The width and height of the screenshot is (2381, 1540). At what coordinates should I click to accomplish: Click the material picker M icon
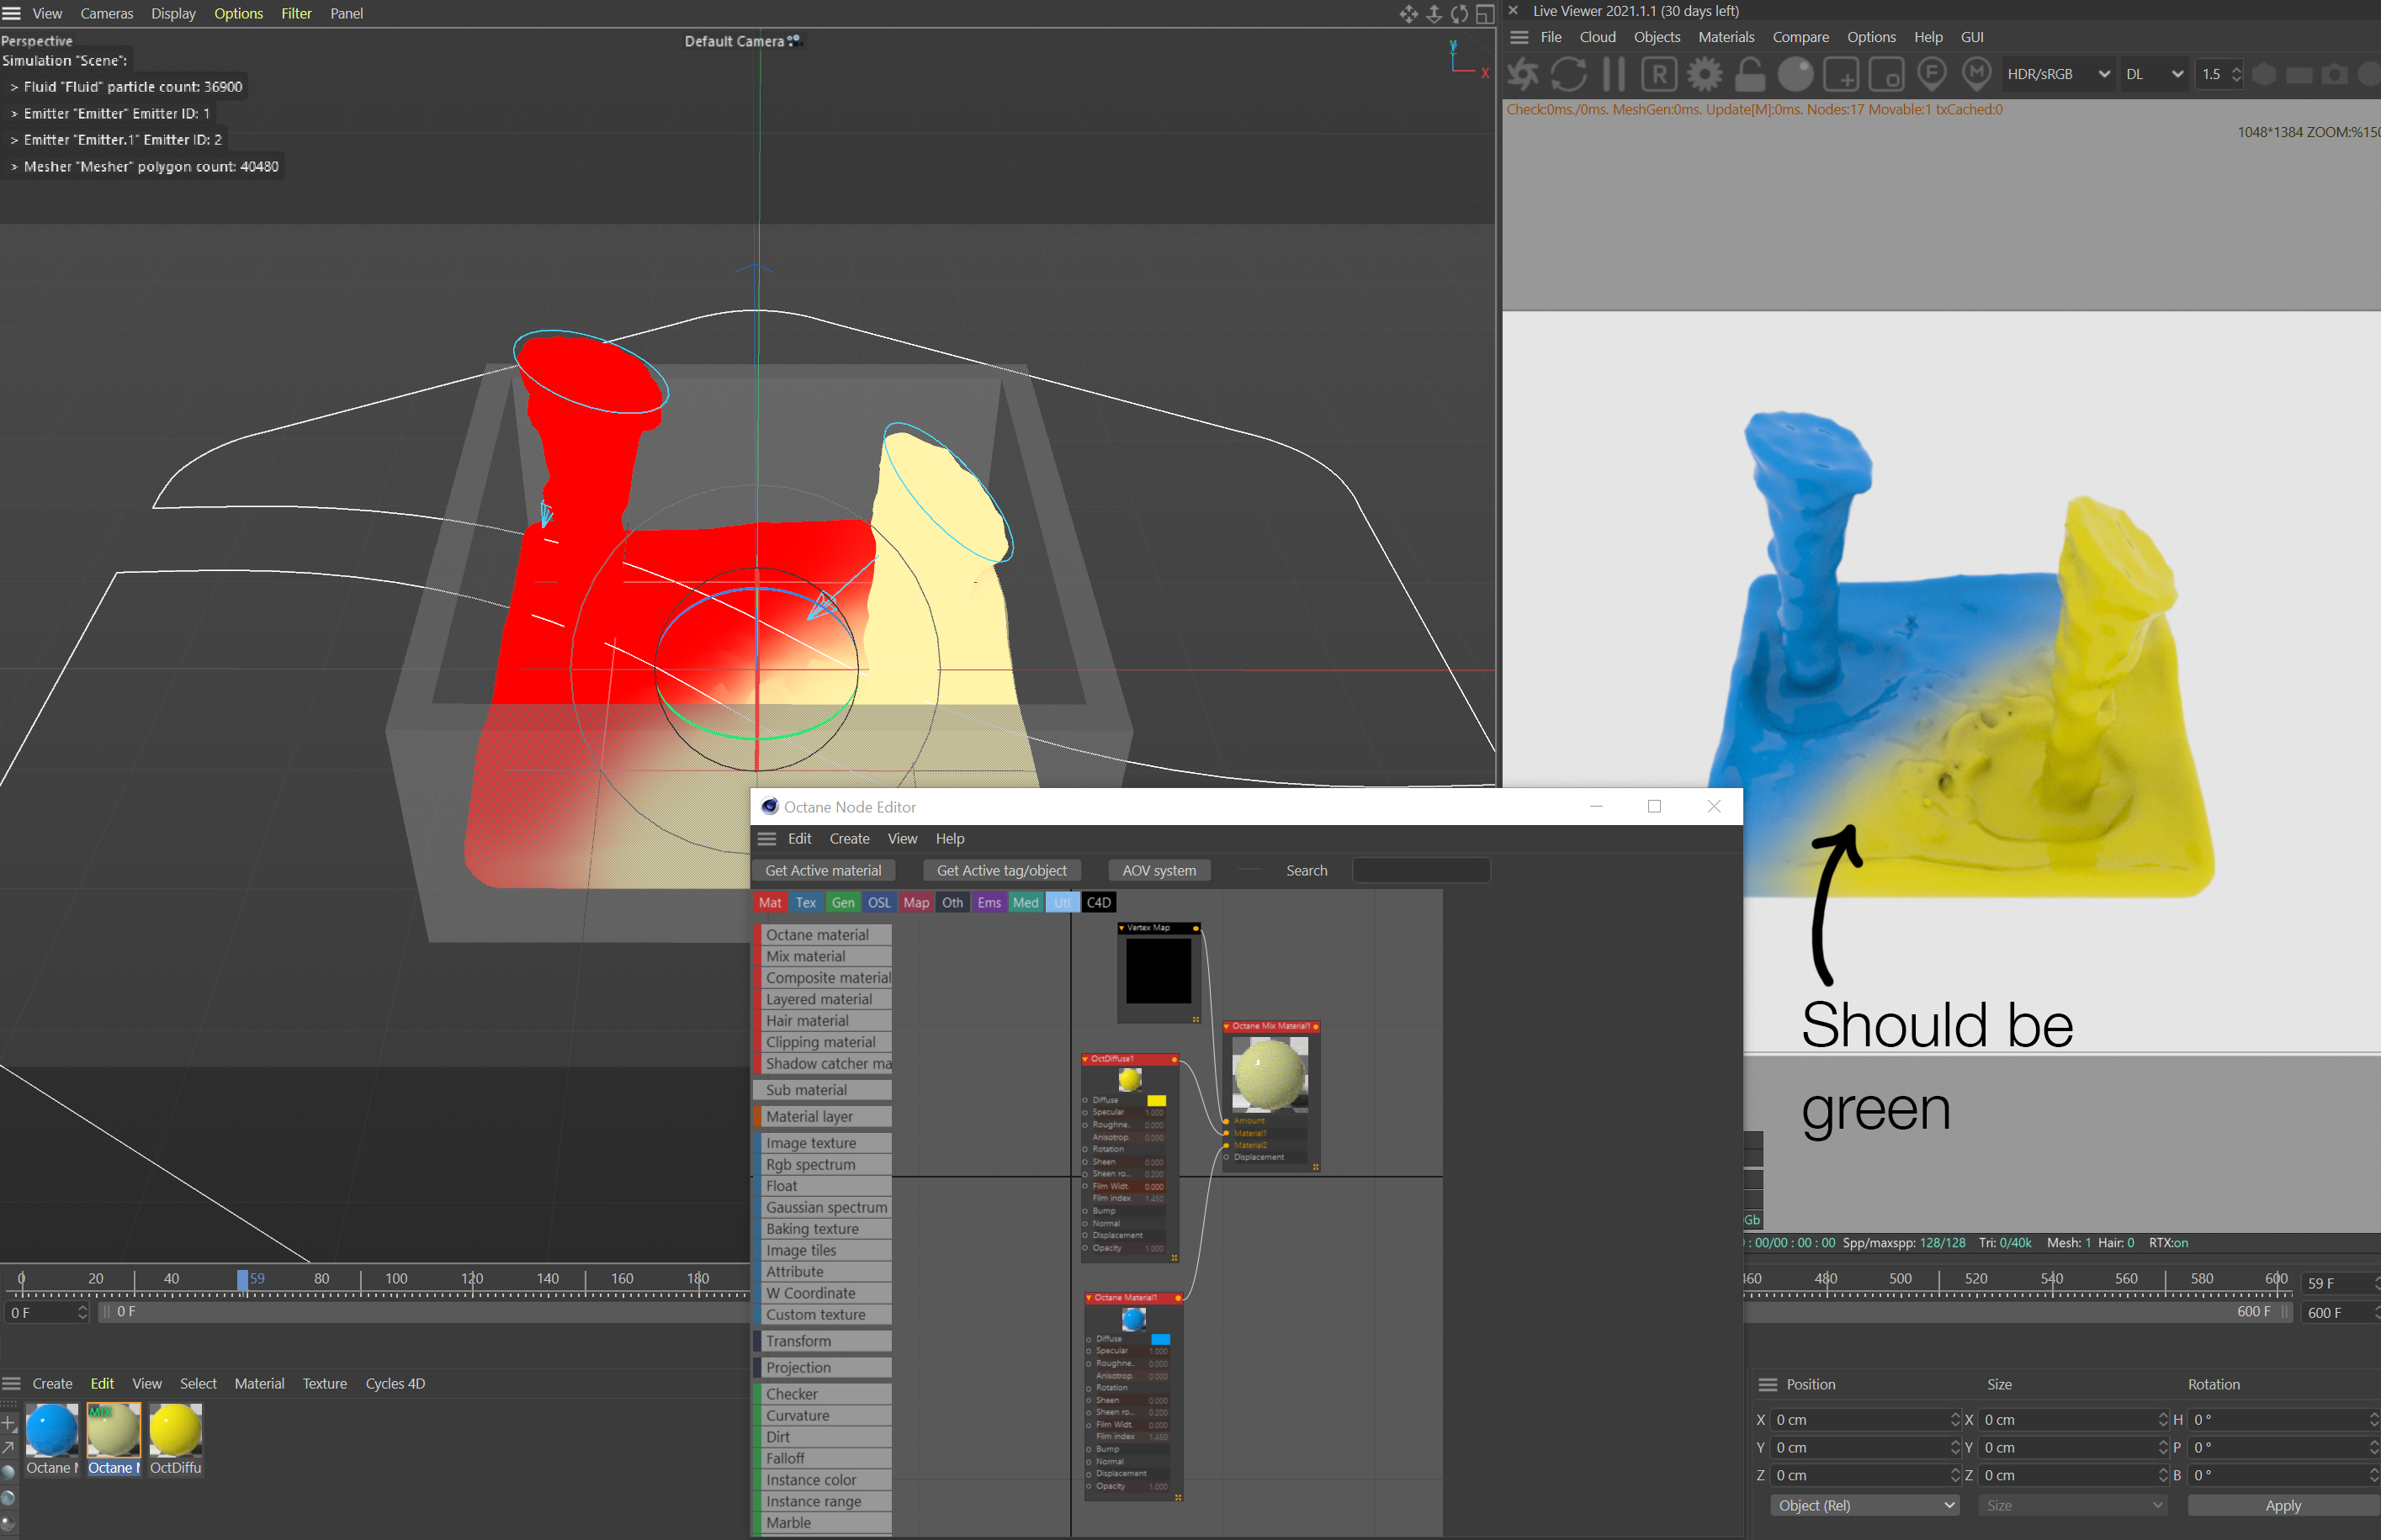(x=1976, y=74)
